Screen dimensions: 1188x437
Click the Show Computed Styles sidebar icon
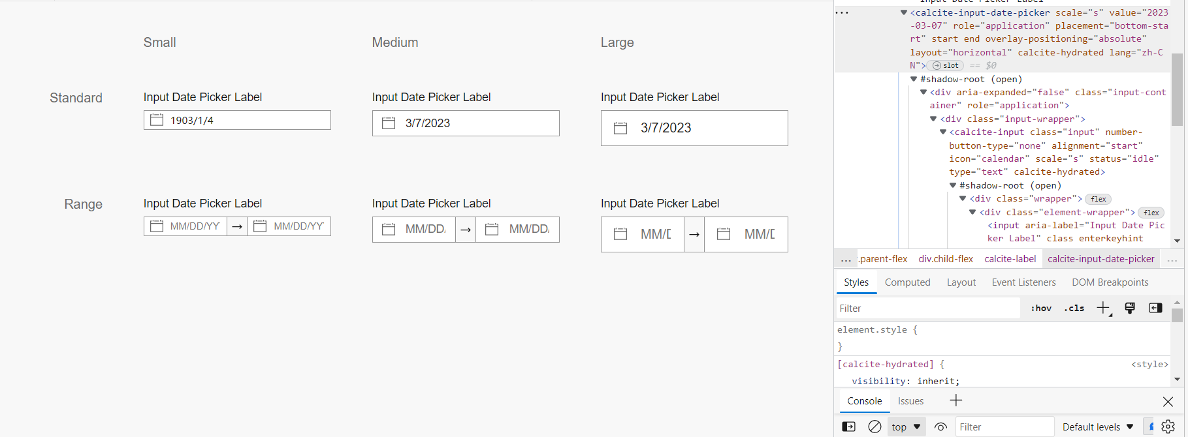[x=1155, y=307]
